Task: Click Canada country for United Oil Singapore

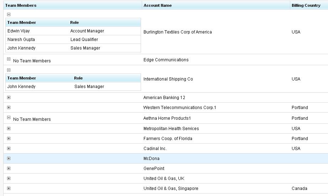Action: coord(300,189)
